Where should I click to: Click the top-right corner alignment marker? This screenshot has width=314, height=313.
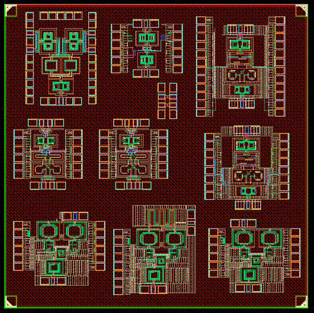[301, 11]
